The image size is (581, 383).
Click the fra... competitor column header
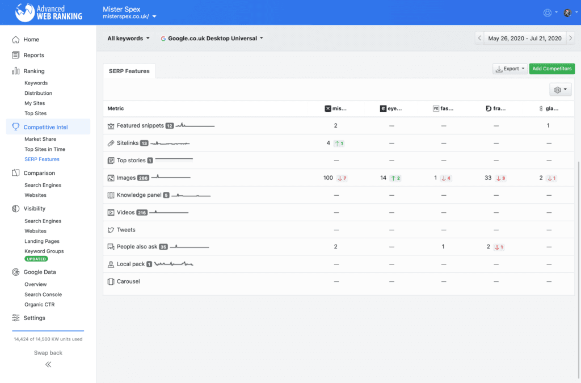click(496, 108)
